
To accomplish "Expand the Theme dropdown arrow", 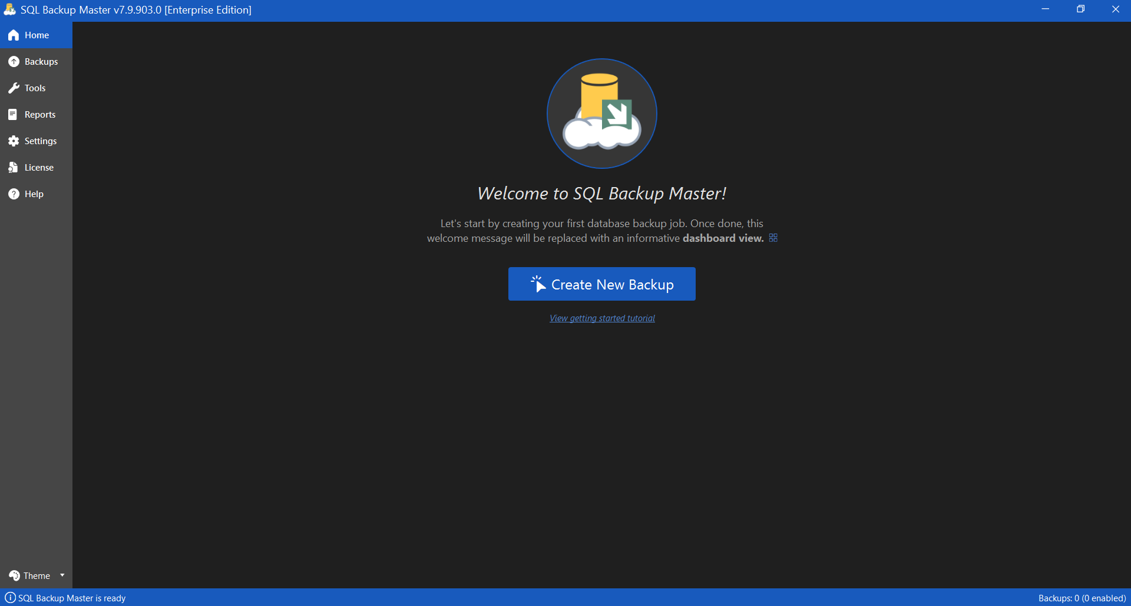I will pyautogui.click(x=62, y=575).
